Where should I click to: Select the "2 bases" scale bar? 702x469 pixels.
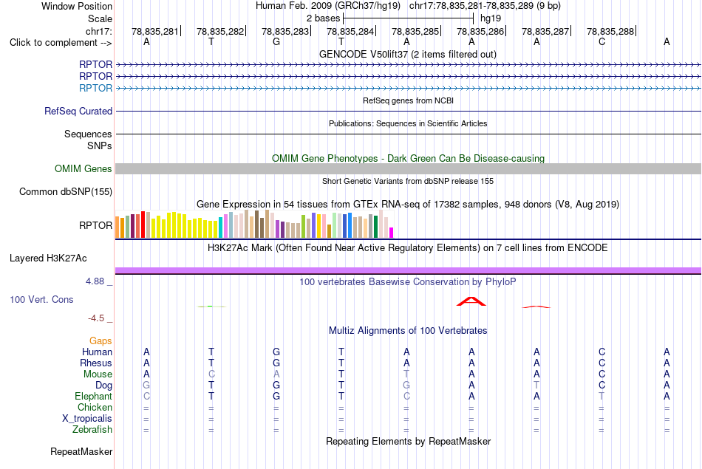click(408, 18)
